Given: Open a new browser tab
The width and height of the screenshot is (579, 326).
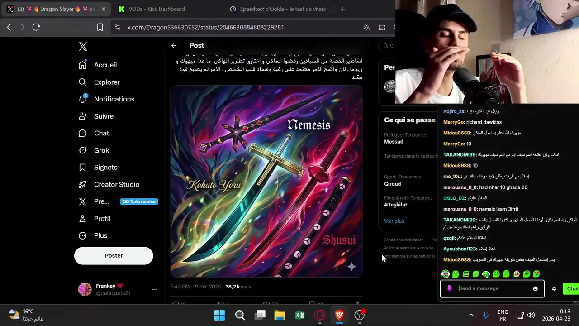Looking at the screenshot, I should coord(342,9).
